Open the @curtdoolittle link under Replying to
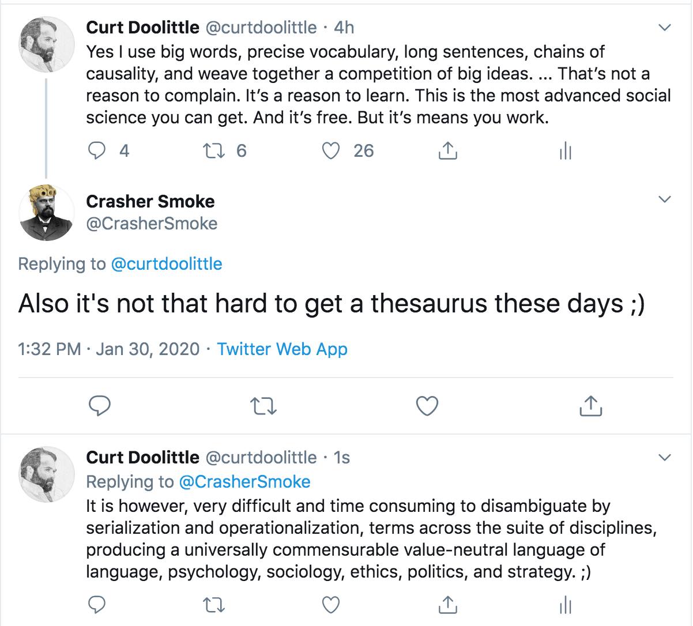693x626 pixels. pos(166,264)
